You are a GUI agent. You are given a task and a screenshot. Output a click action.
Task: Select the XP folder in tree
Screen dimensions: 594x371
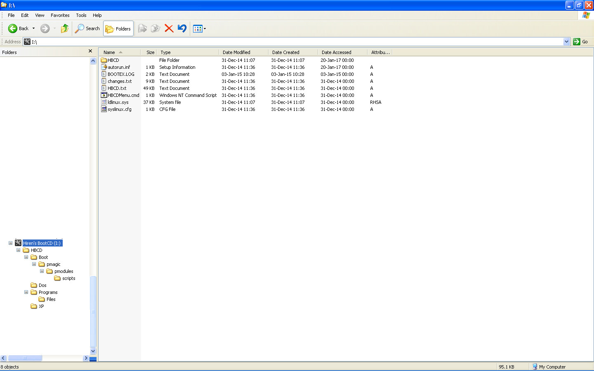[41, 306]
